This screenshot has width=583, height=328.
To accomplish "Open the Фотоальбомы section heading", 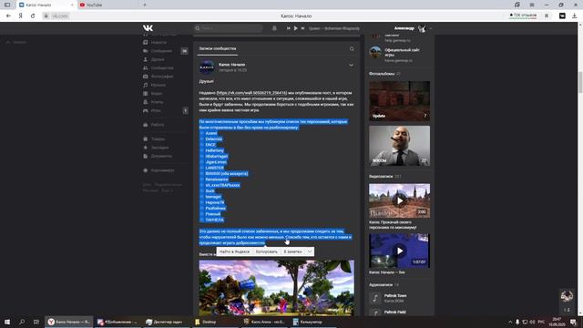I will pyautogui.click(x=382, y=74).
